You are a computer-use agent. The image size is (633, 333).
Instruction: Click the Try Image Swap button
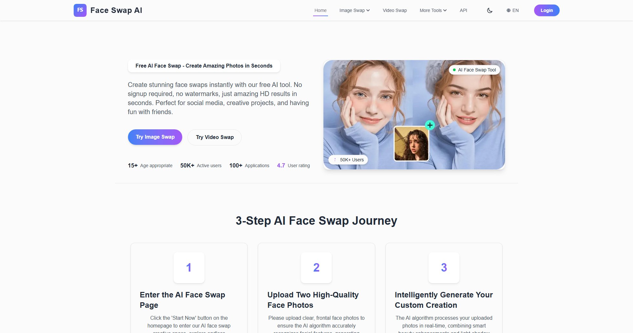tap(155, 137)
